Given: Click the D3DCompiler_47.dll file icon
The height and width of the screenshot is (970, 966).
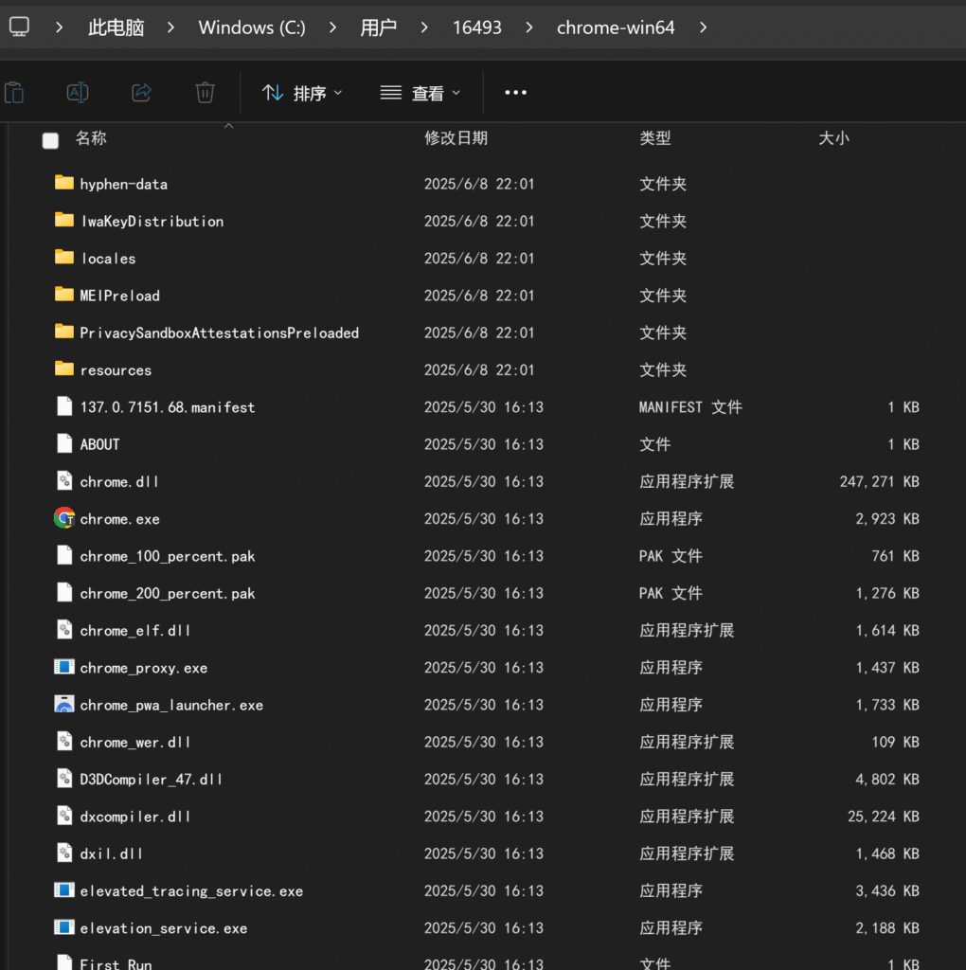Looking at the screenshot, I should pyautogui.click(x=64, y=779).
